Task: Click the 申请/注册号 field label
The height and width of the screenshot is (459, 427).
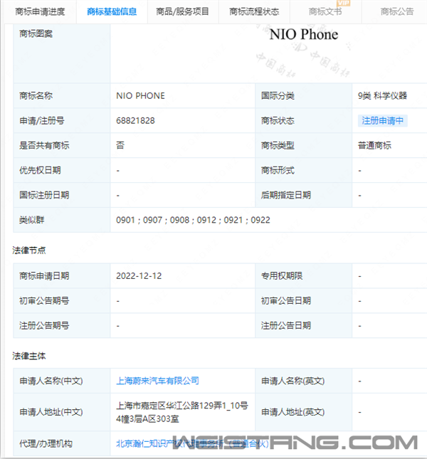Action: click(41, 120)
